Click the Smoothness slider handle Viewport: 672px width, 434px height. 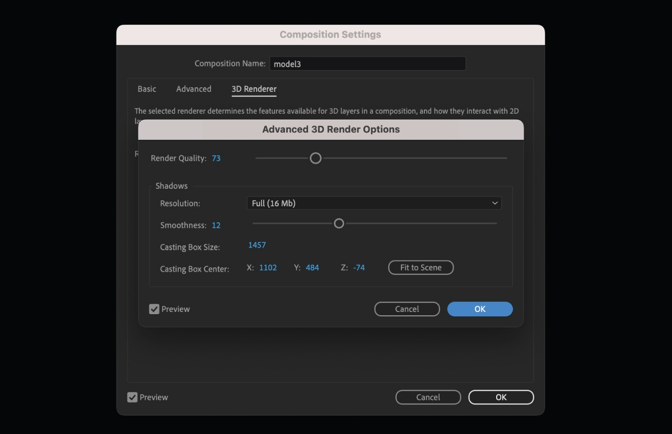coord(338,223)
